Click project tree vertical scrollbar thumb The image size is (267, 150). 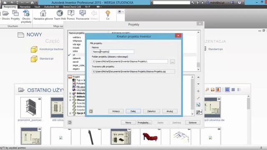[x=192, y=94]
